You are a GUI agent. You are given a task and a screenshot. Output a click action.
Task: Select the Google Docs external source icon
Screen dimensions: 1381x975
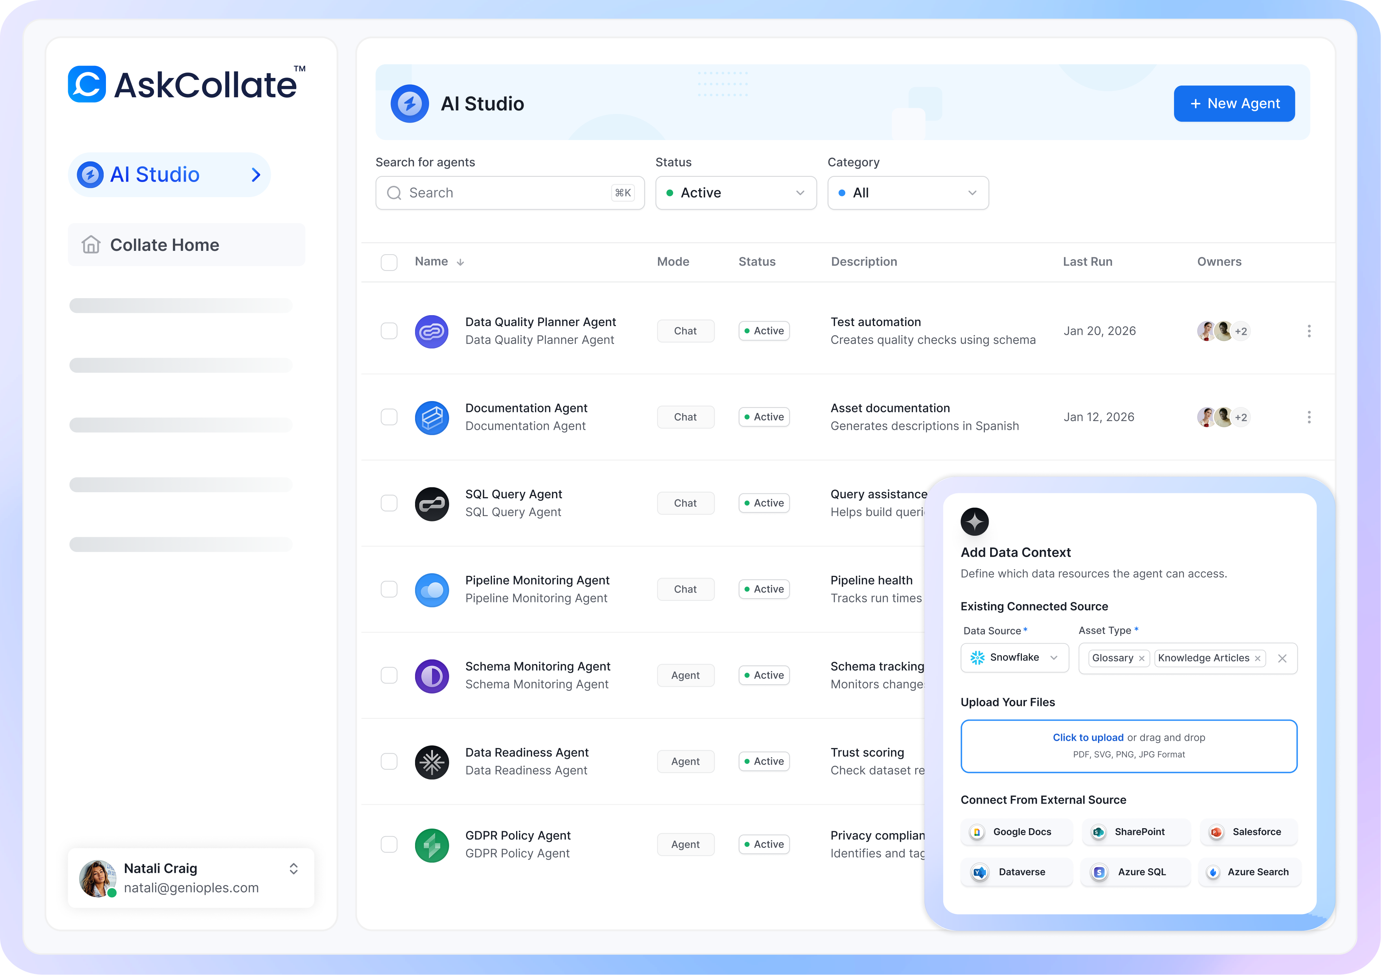click(978, 832)
